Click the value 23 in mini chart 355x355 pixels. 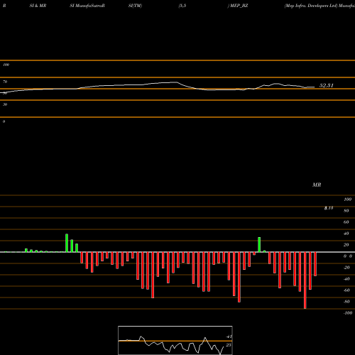point(229,345)
